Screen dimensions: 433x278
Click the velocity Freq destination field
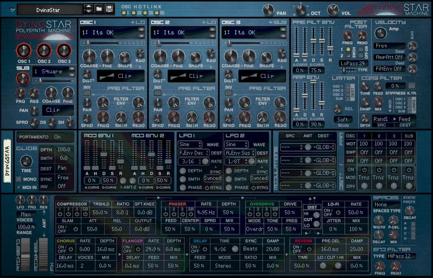[390, 46]
